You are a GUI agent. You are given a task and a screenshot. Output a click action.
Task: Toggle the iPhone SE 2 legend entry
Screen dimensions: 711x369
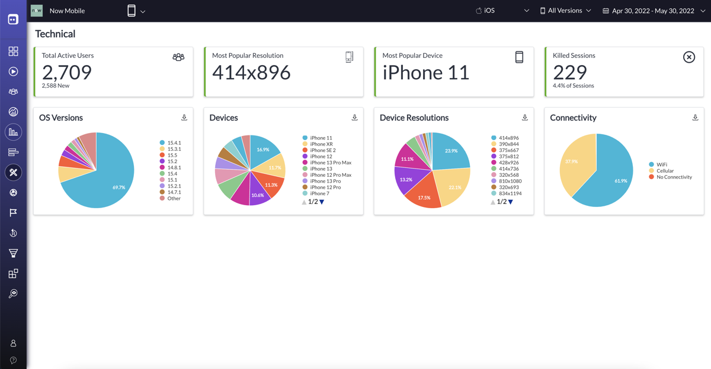(319, 150)
